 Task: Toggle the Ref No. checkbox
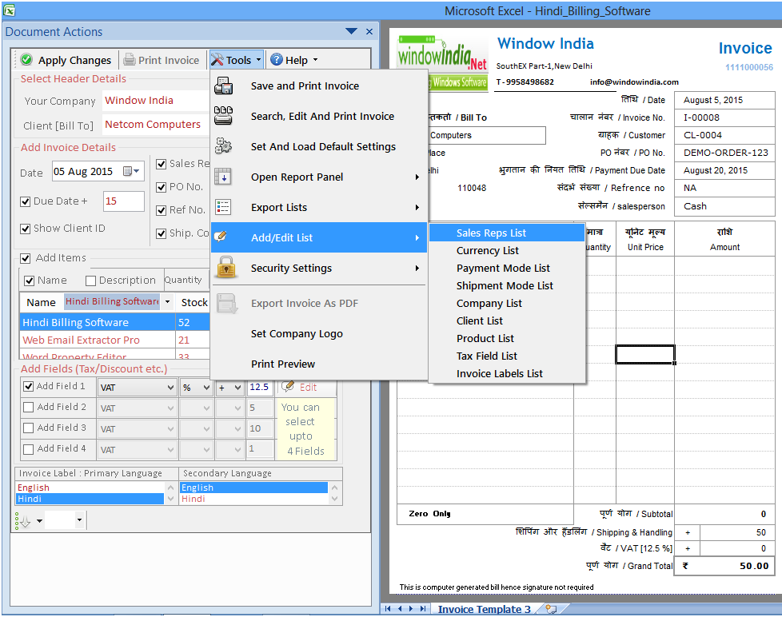pyautogui.click(x=161, y=210)
